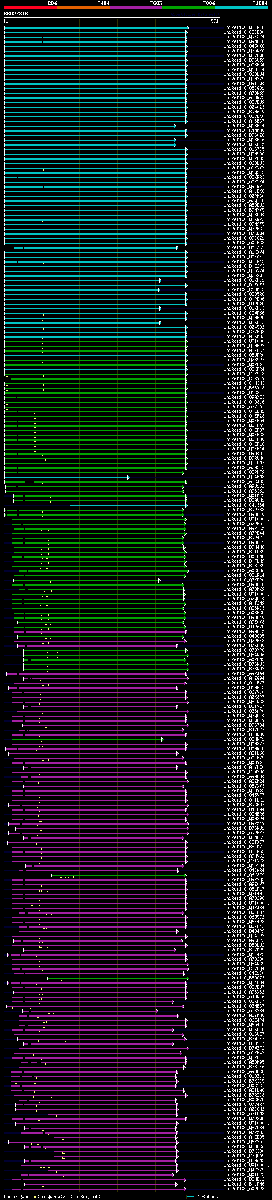Click the UniRef100_Q70YP8 label
272x1200 pixels.
[x=244, y=650]
